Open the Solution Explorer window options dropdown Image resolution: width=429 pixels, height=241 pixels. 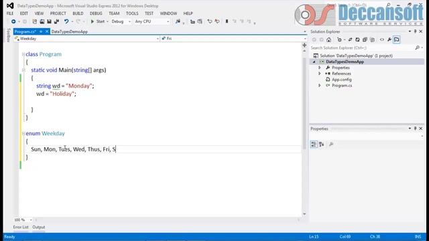pos(410,31)
